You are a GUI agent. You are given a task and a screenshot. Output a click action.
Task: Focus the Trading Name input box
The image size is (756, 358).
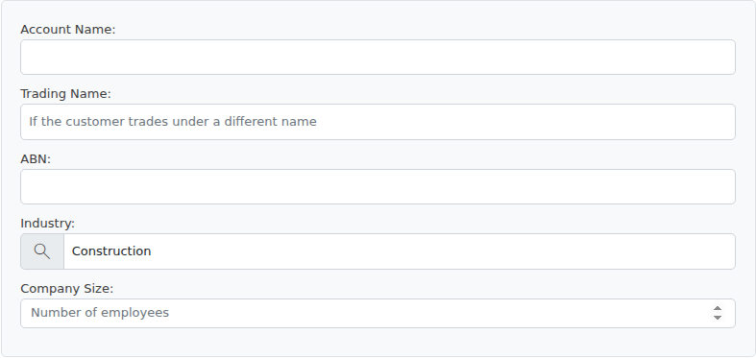pyautogui.click(x=378, y=122)
